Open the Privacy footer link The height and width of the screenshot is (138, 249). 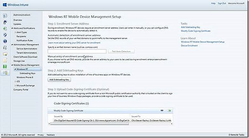pyautogui.click(x=40, y=135)
